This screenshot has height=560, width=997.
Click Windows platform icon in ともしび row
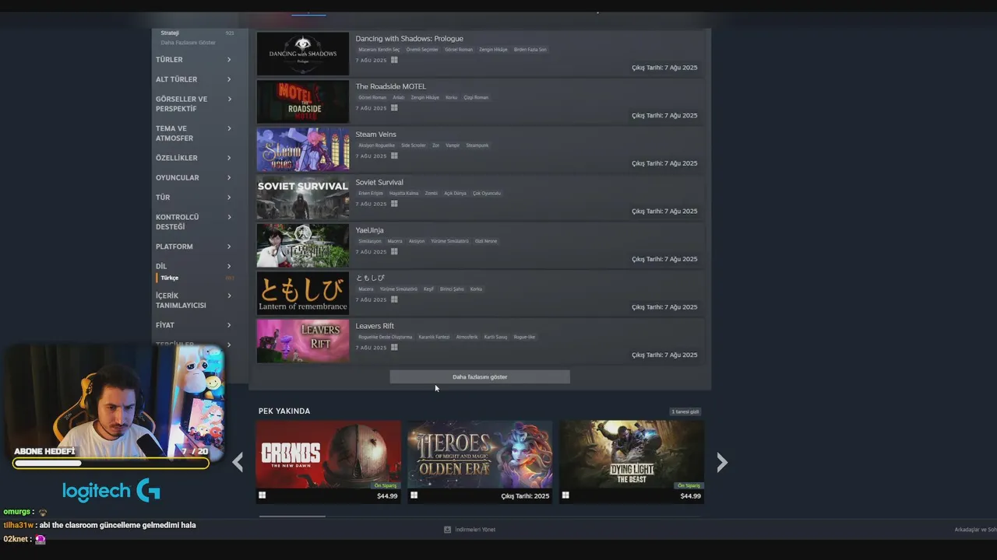tap(394, 299)
